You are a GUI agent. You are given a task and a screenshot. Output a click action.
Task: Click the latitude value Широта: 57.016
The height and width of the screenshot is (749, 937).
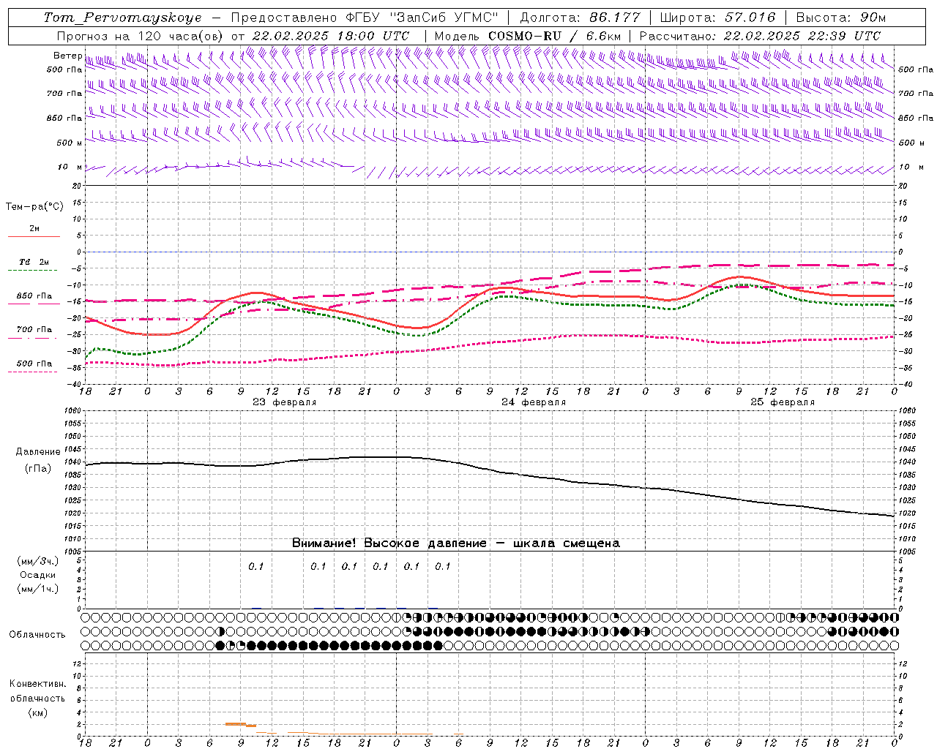click(717, 18)
